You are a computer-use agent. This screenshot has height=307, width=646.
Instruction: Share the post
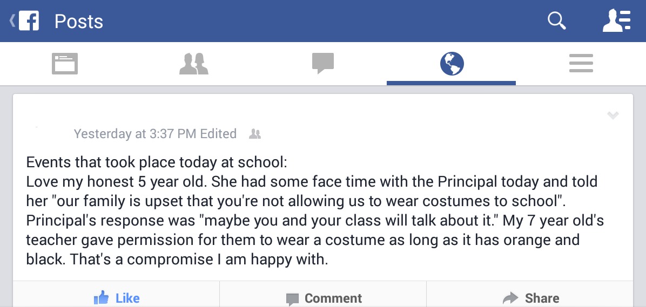[530, 298]
